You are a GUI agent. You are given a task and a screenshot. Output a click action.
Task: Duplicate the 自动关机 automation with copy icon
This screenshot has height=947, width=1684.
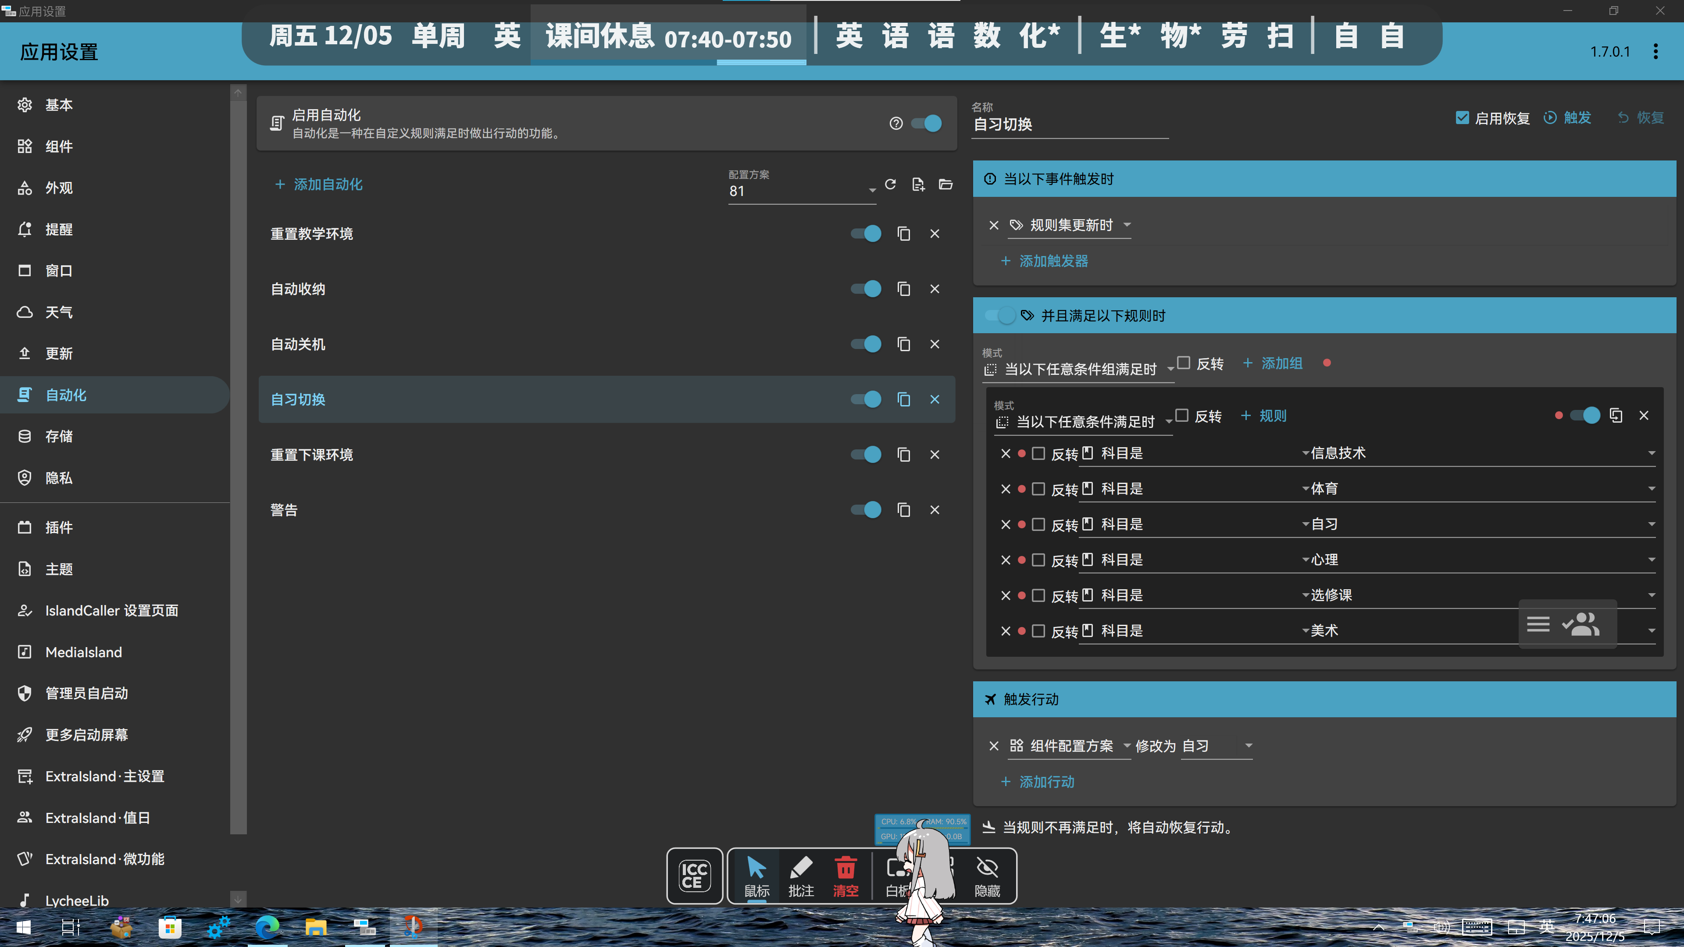(x=903, y=344)
